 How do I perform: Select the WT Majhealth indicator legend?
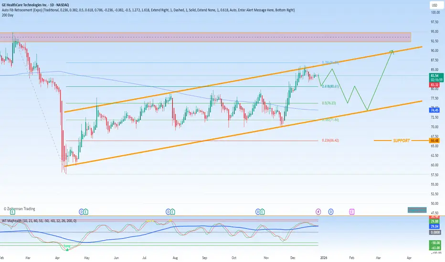pyautogui.click(x=39, y=221)
